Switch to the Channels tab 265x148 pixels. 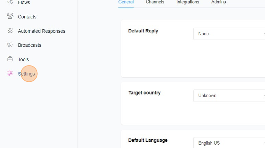[x=155, y=2]
